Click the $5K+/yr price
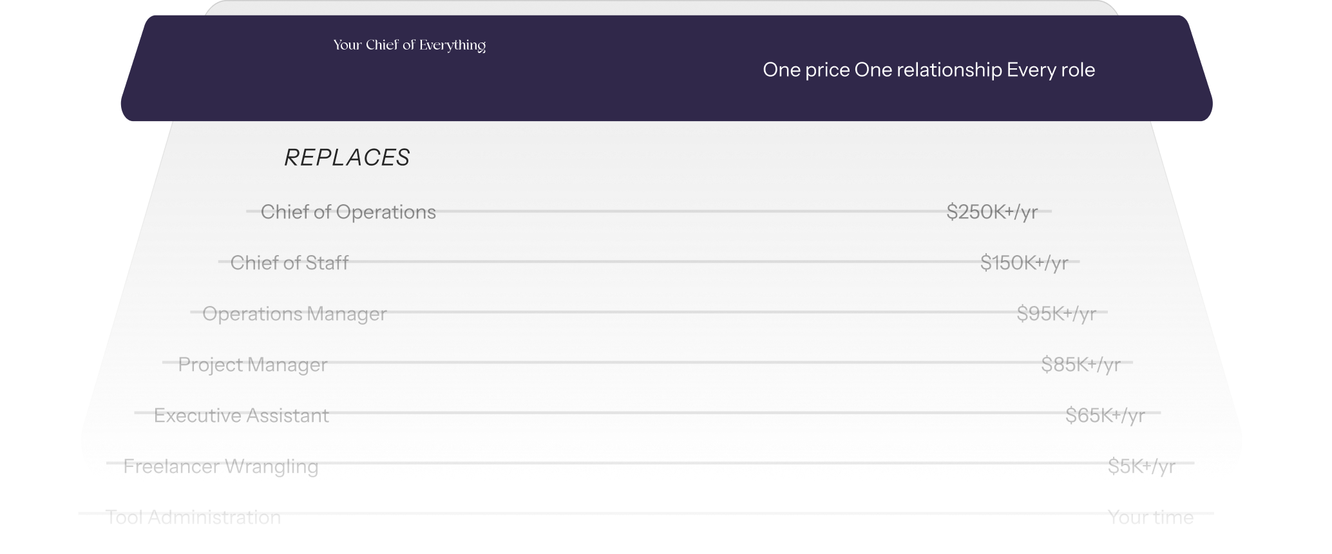The width and height of the screenshot is (1332, 554). click(x=1141, y=466)
